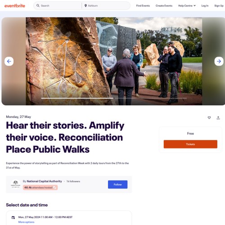225x225 pixels.
Task: Click the Ashburn location field
Action: [107, 6]
